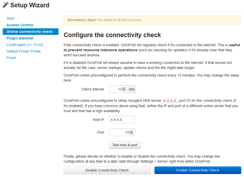Choose Enable Connectivity Check
244x177 pixels.
(198, 170)
